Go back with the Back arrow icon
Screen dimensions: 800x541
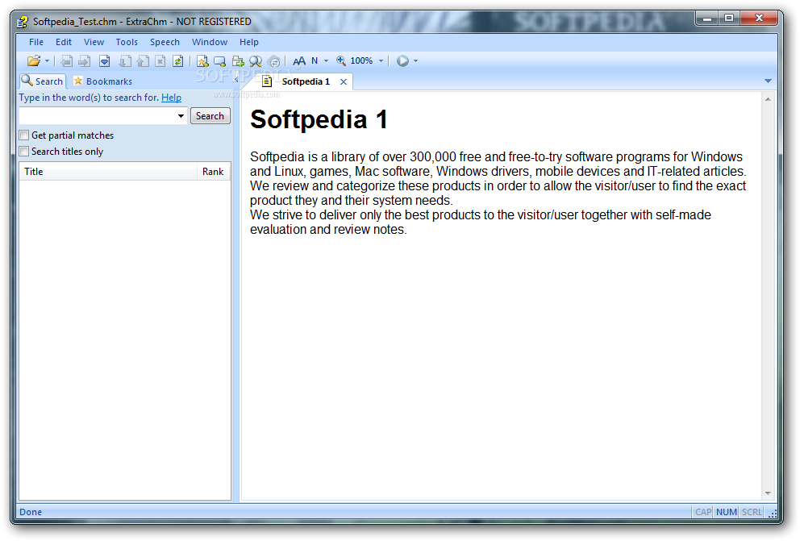point(66,61)
